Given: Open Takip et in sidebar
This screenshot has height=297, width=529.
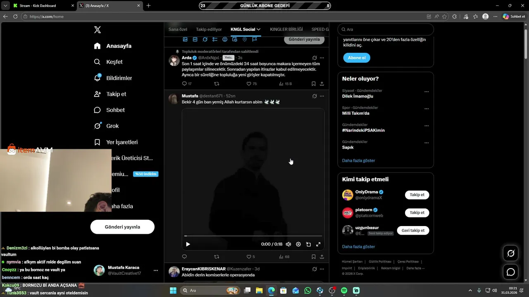Looking at the screenshot, I should (x=110, y=94).
